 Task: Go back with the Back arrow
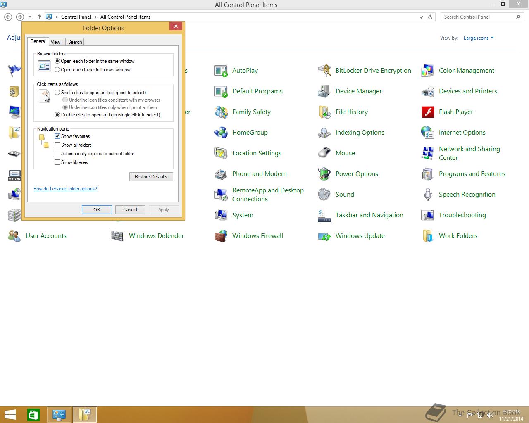pos(8,17)
